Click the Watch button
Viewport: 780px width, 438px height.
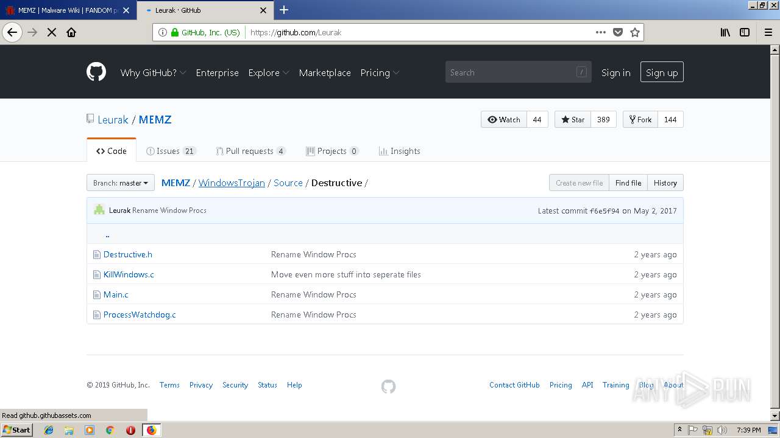[x=504, y=119]
